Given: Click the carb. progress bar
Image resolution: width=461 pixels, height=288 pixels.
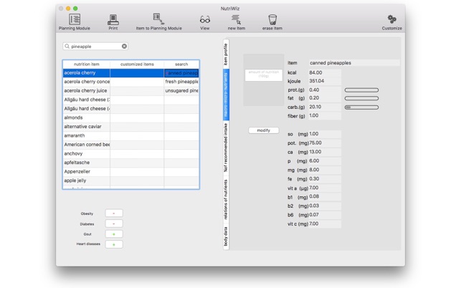Looking at the screenshot, I should pyautogui.click(x=361, y=107).
